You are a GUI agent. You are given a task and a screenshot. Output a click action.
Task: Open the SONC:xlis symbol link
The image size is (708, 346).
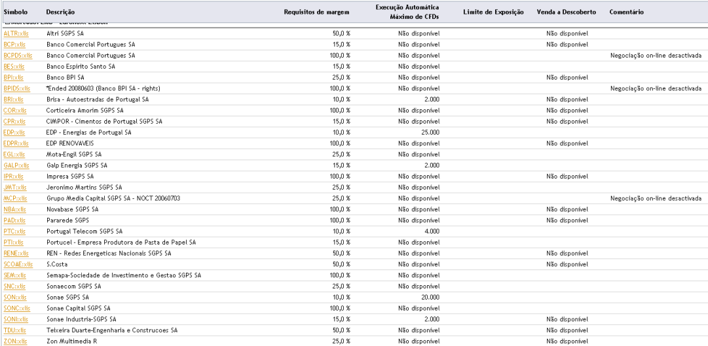tap(17, 309)
